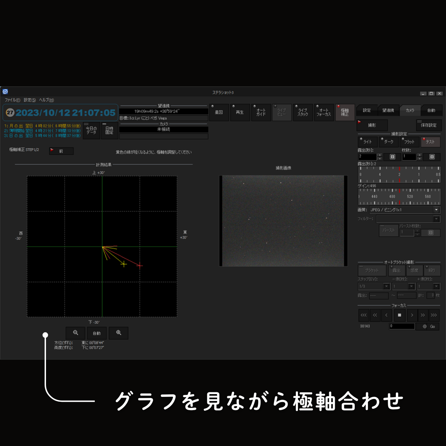
Task: Zoom out the polar alignment graph
Action: [x=75, y=333]
